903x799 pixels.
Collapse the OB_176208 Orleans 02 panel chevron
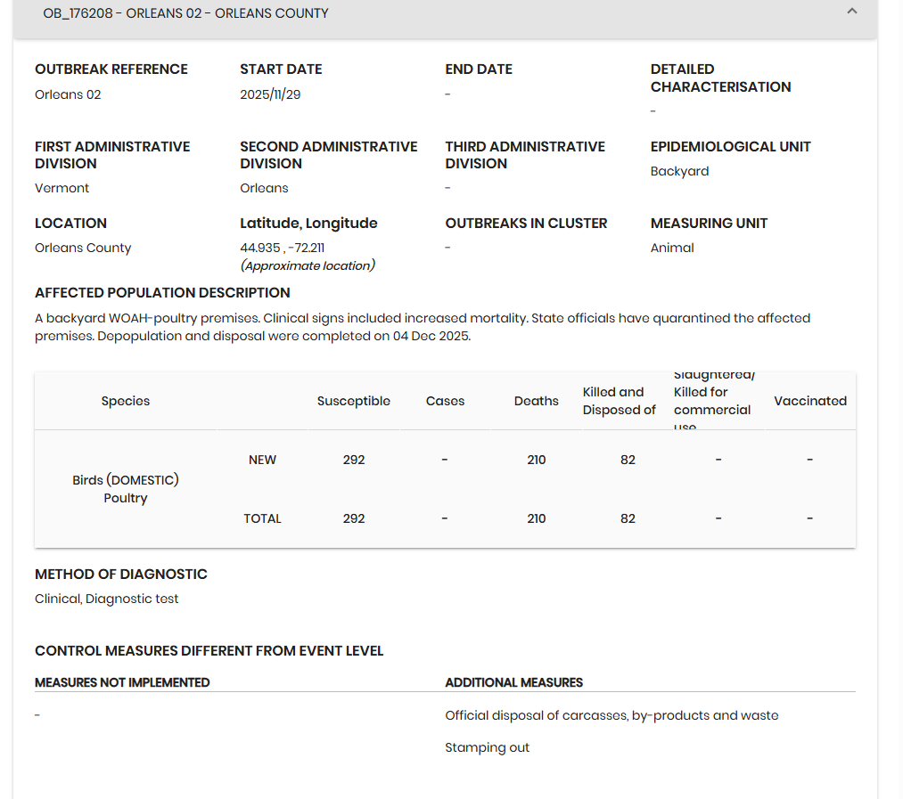click(852, 11)
